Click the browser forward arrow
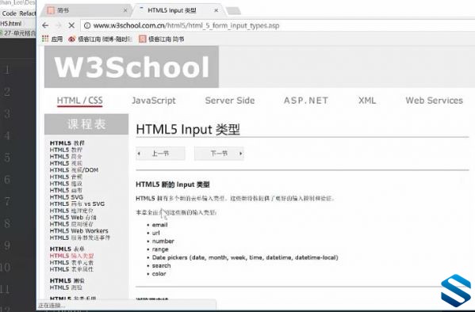The image size is (475, 312). (x=59, y=25)
